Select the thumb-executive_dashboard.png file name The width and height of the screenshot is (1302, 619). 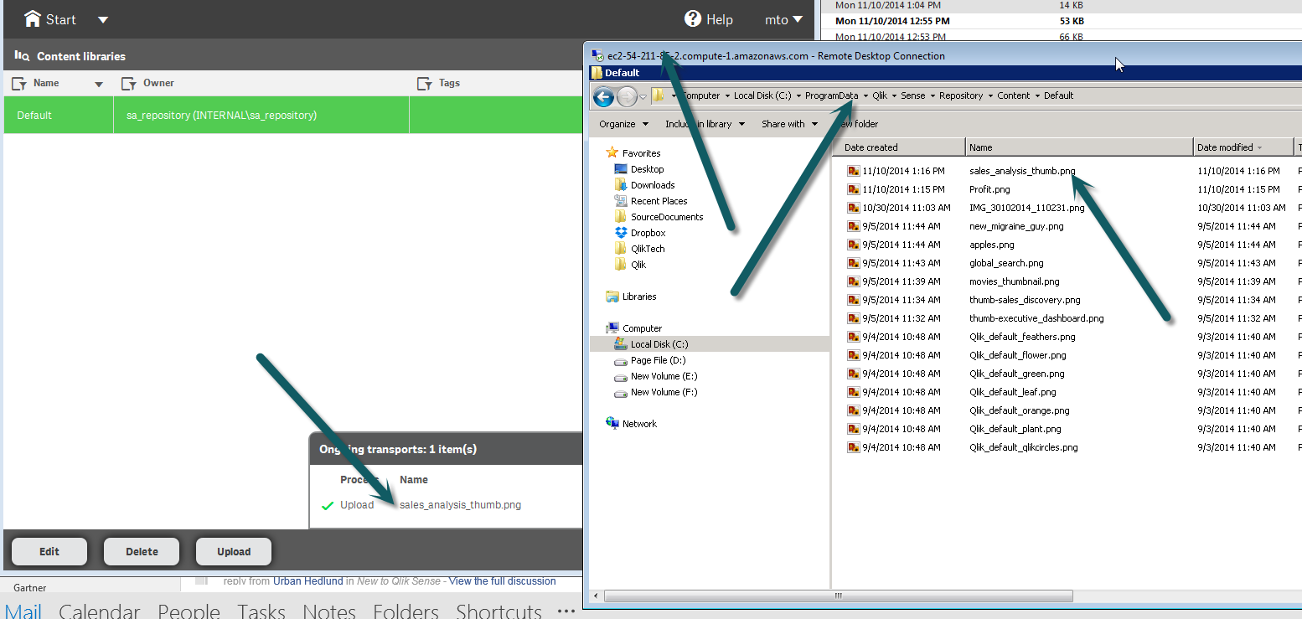click(1036, 318)
